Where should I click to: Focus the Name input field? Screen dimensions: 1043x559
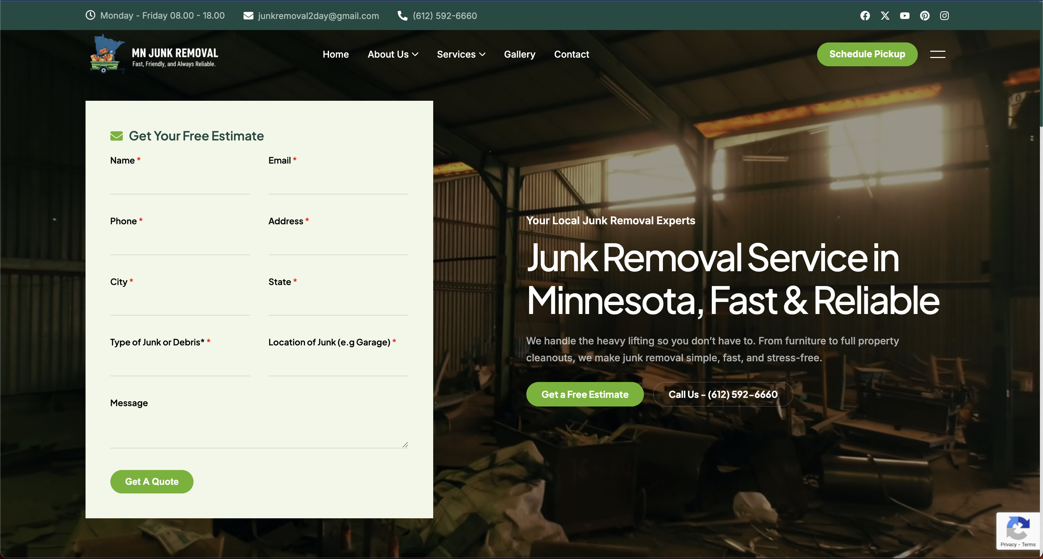(180, 183)
